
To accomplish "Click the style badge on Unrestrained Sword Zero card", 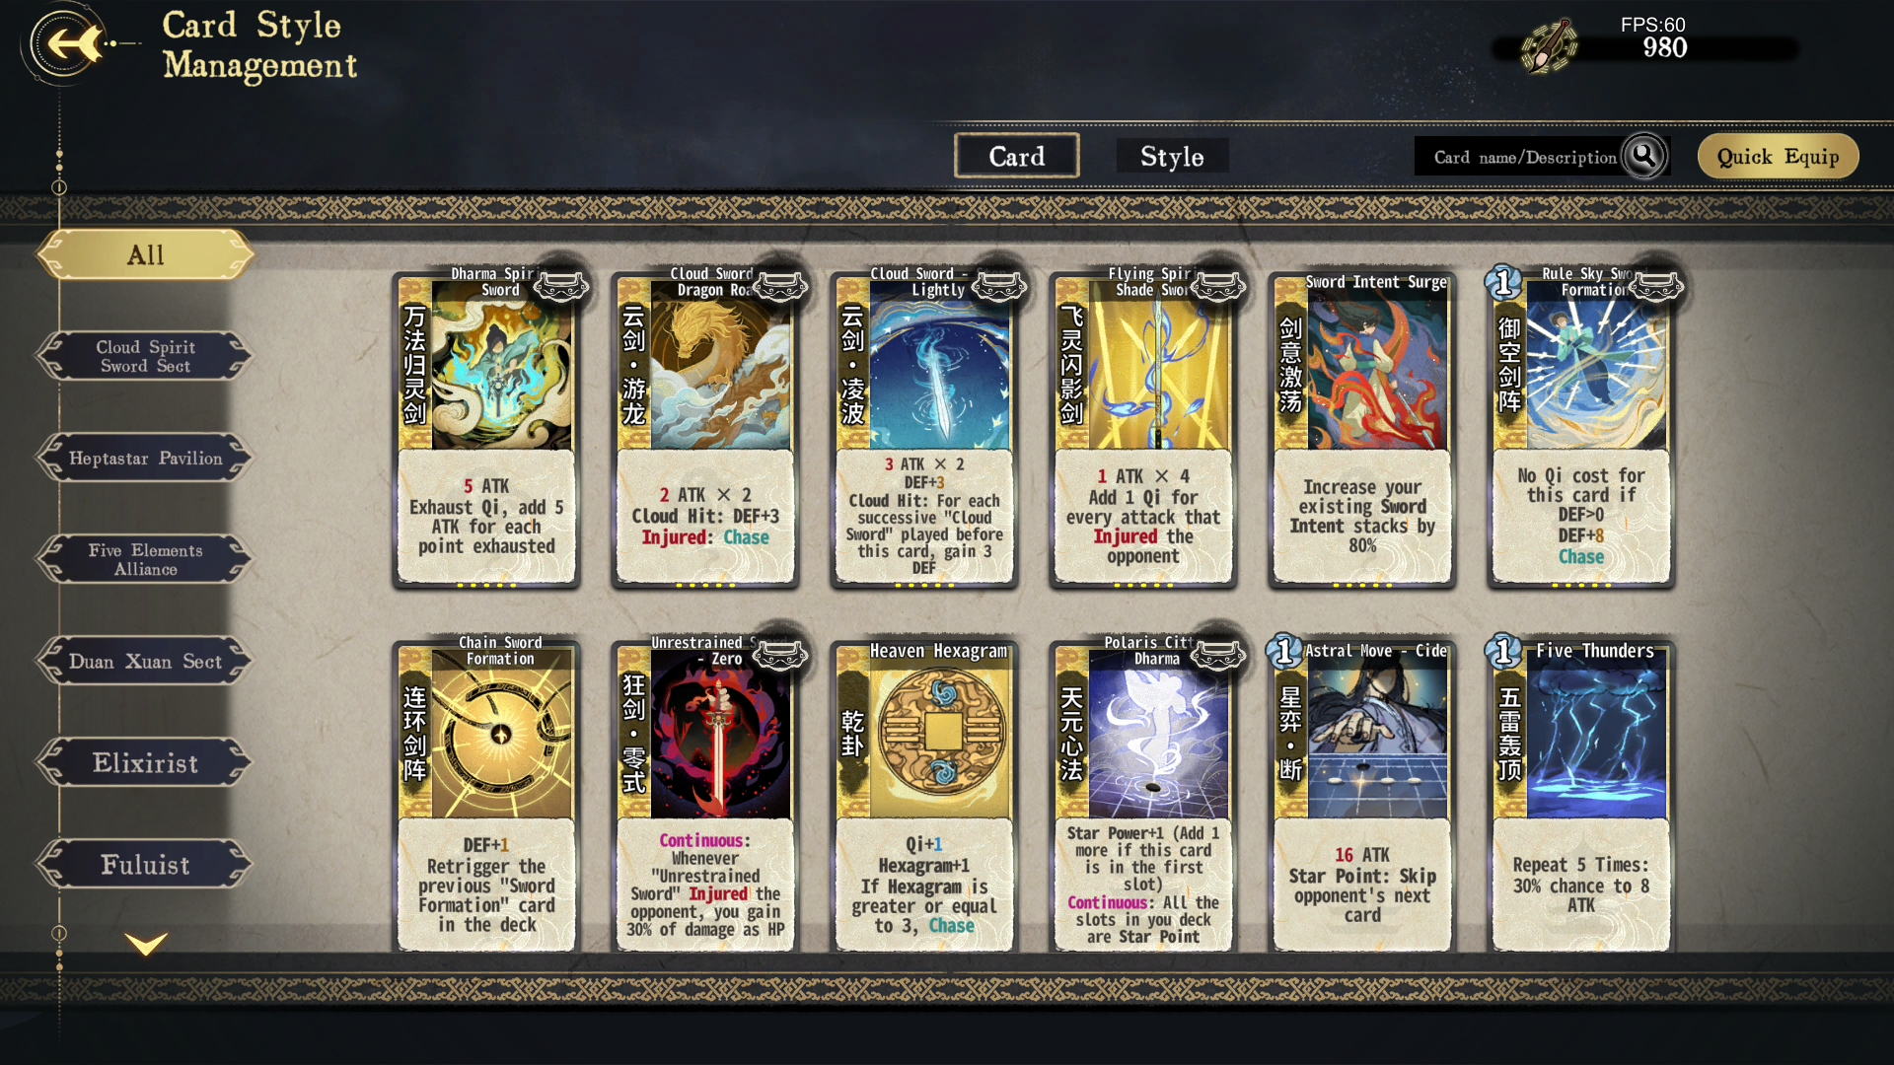I will point(779,655).
